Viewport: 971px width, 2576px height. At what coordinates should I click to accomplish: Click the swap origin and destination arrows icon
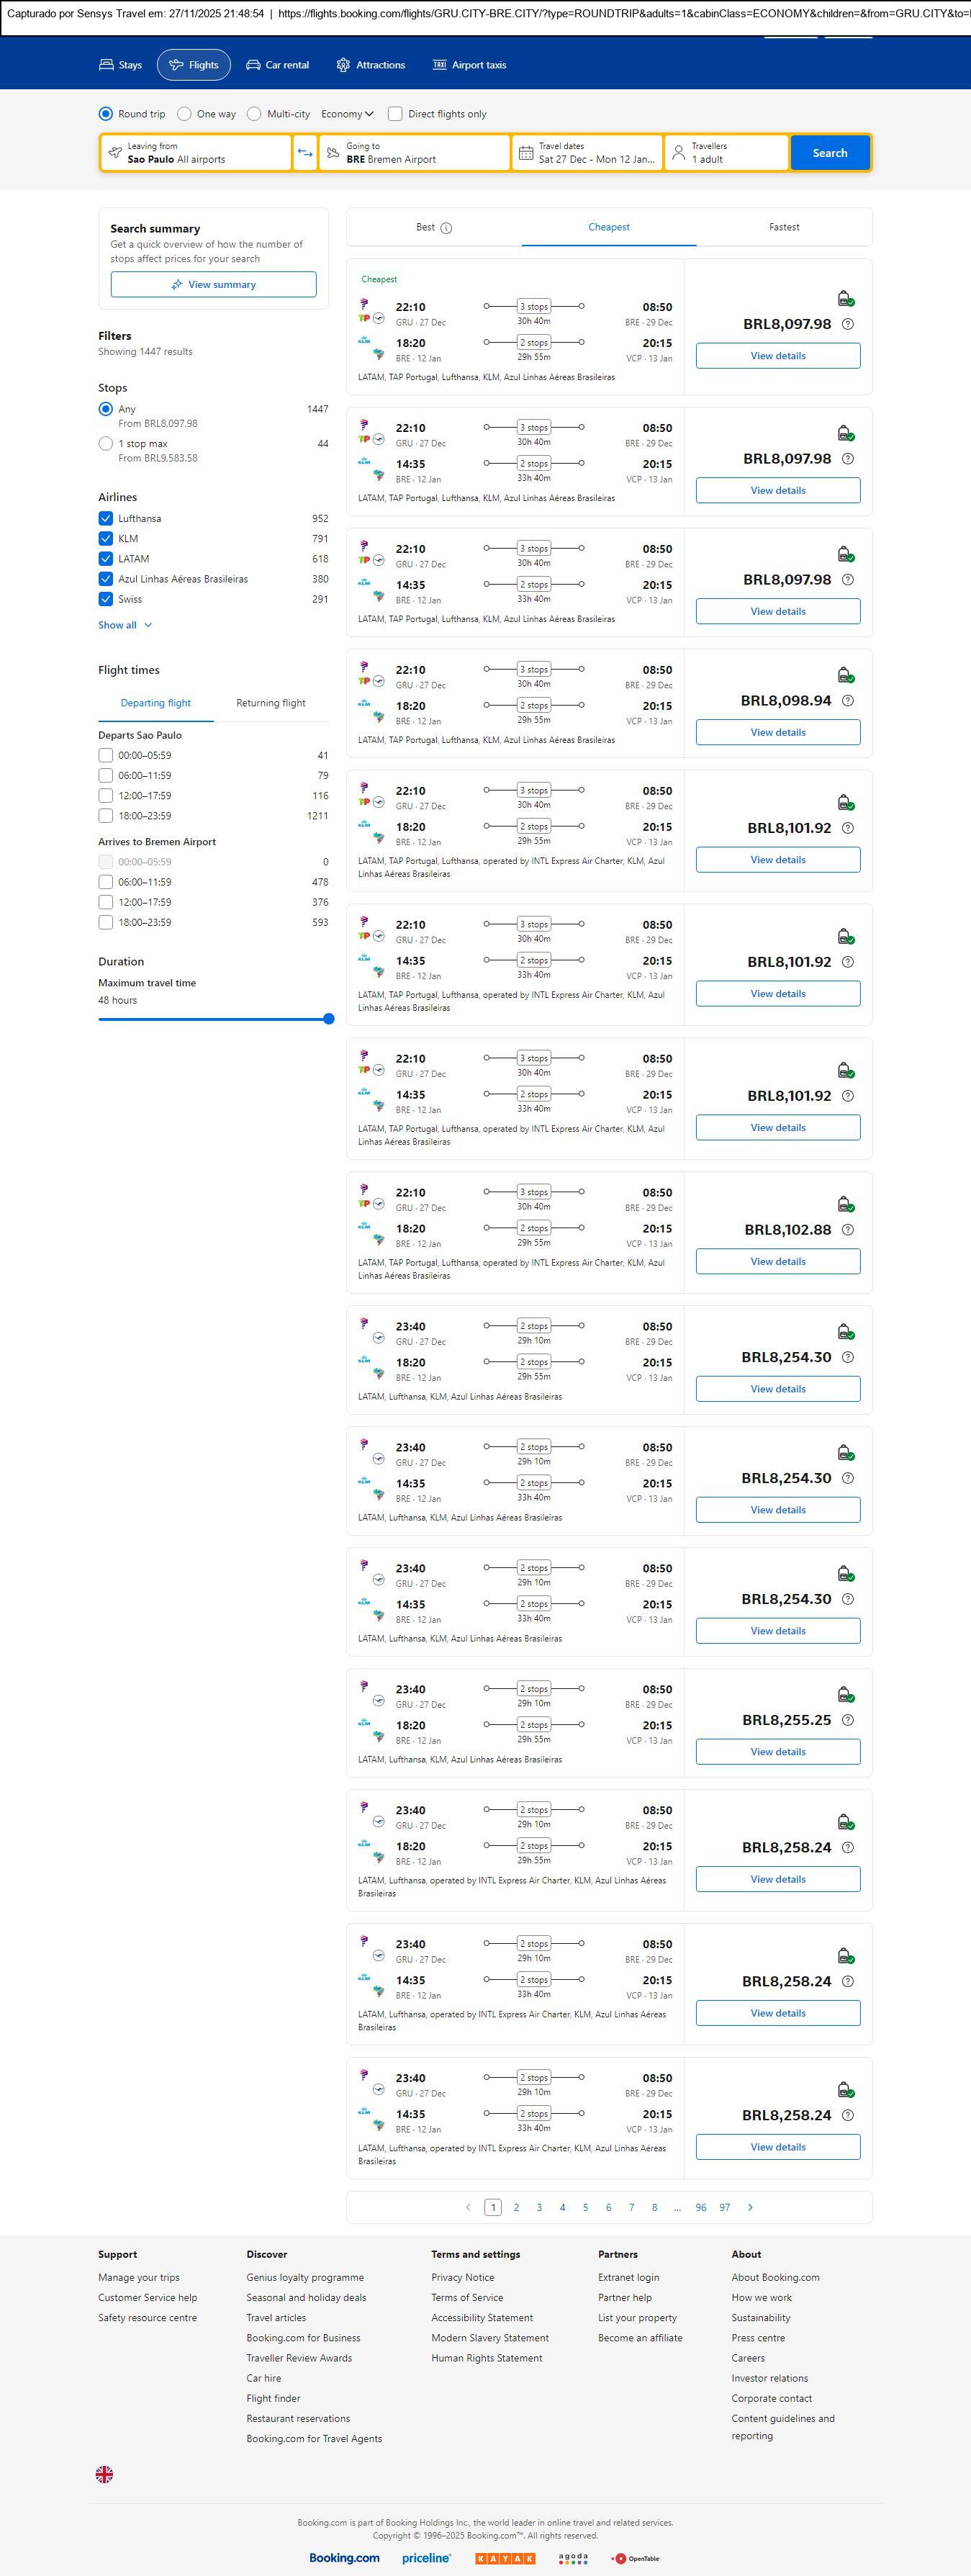(x=305, y=153)
